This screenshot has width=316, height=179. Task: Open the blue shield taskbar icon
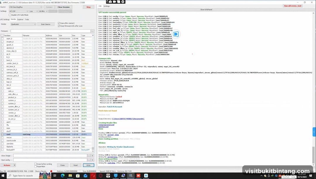[116, 175]
